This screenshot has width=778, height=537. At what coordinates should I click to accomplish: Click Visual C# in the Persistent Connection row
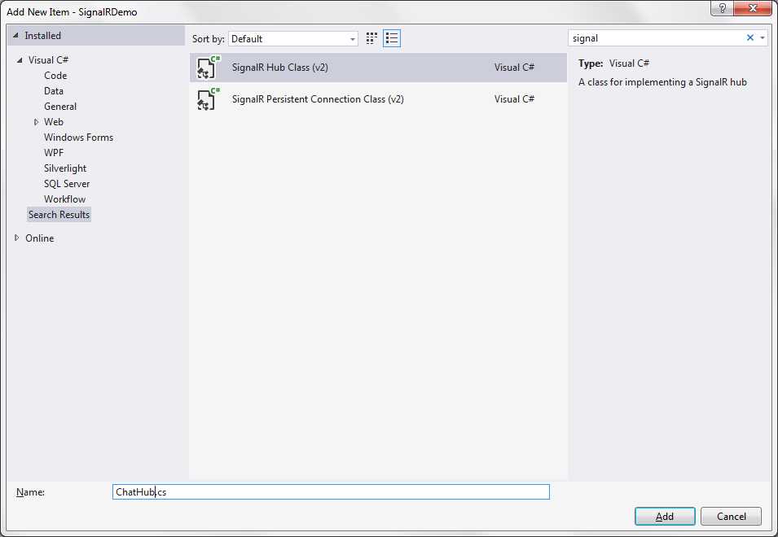click(514, 99)
